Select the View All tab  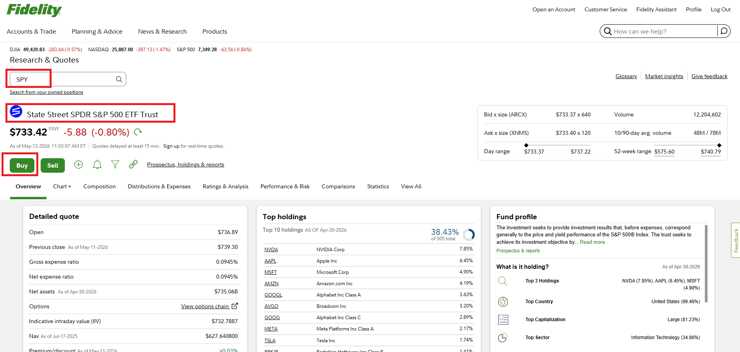click(x=411, y=186)
